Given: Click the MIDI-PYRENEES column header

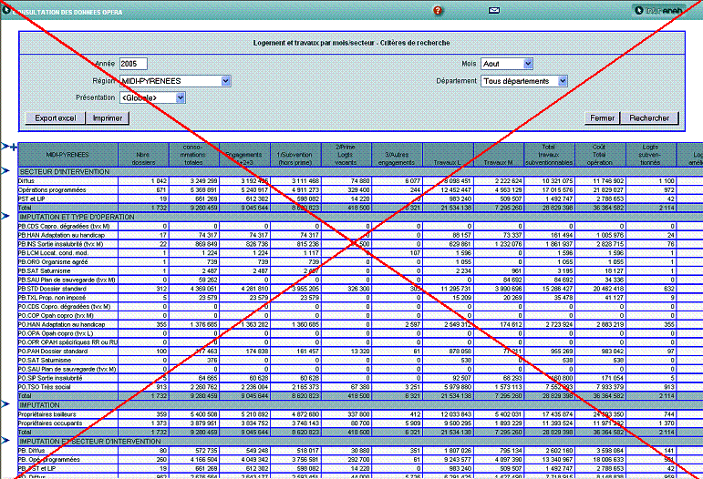Looking at the screenshot, I should 67,155.
